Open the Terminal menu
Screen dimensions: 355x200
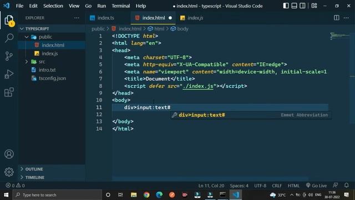[121, 6]
